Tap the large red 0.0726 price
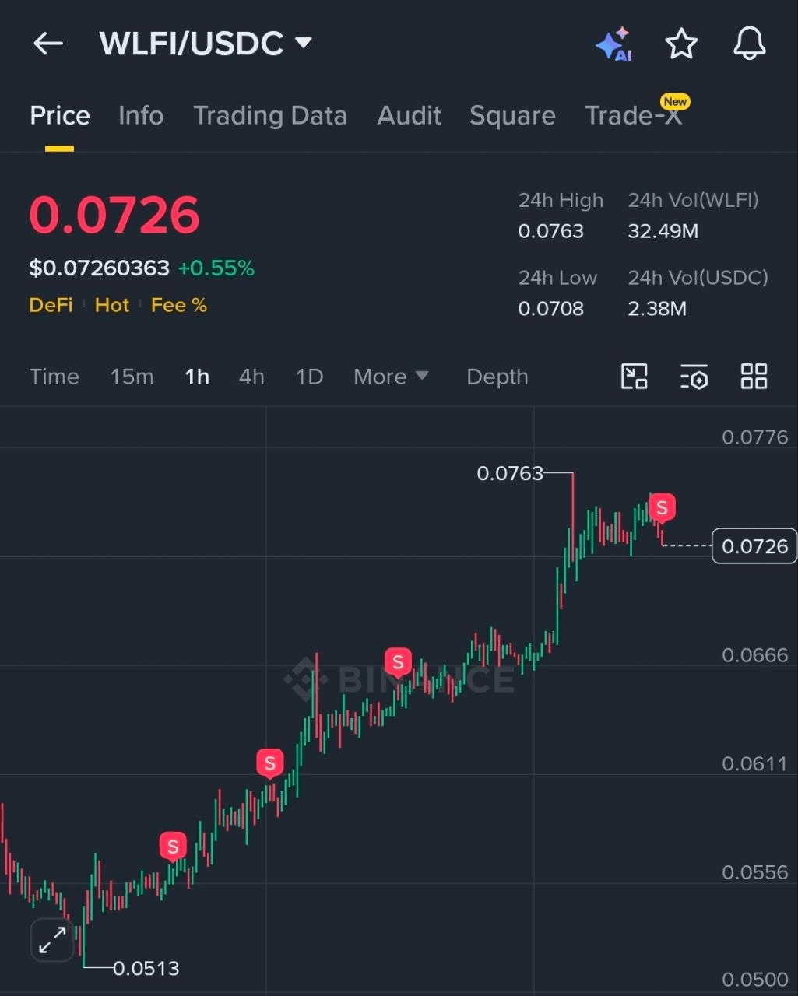The image size is (798, 996). pos(114,216)
